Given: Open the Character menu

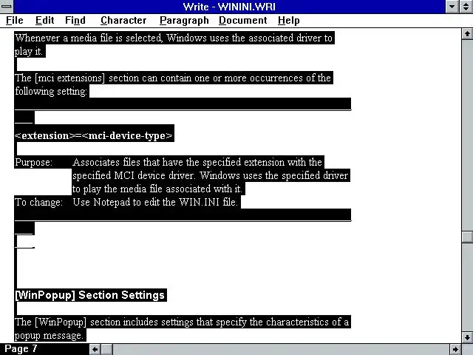Looking at the screenshot, I should click(123, 21).
